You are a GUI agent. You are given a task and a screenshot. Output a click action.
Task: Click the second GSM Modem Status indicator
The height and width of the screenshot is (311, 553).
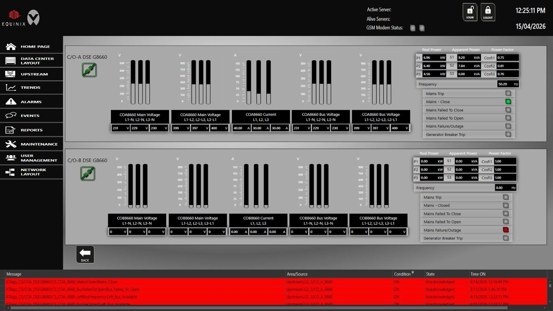point(422,28)
